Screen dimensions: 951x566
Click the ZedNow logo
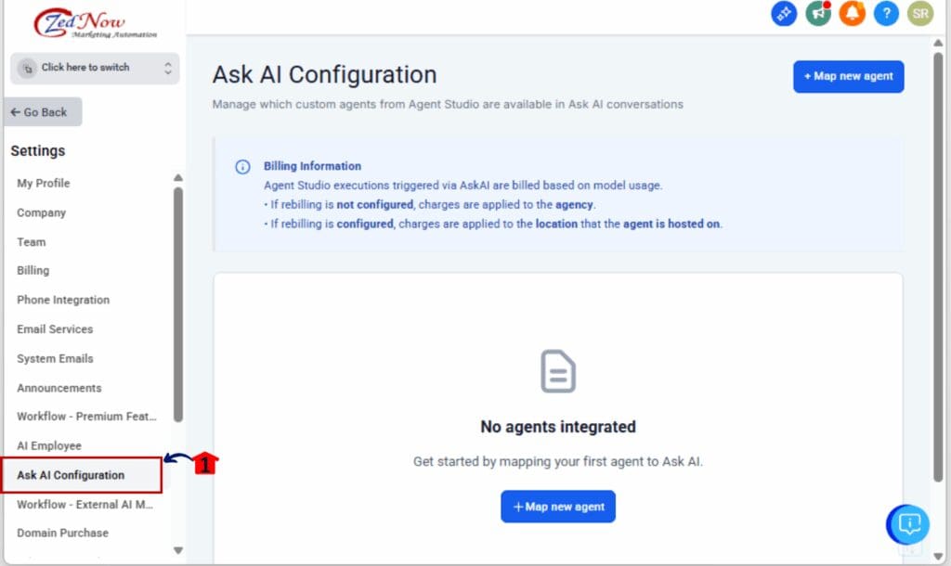[81, 20]
